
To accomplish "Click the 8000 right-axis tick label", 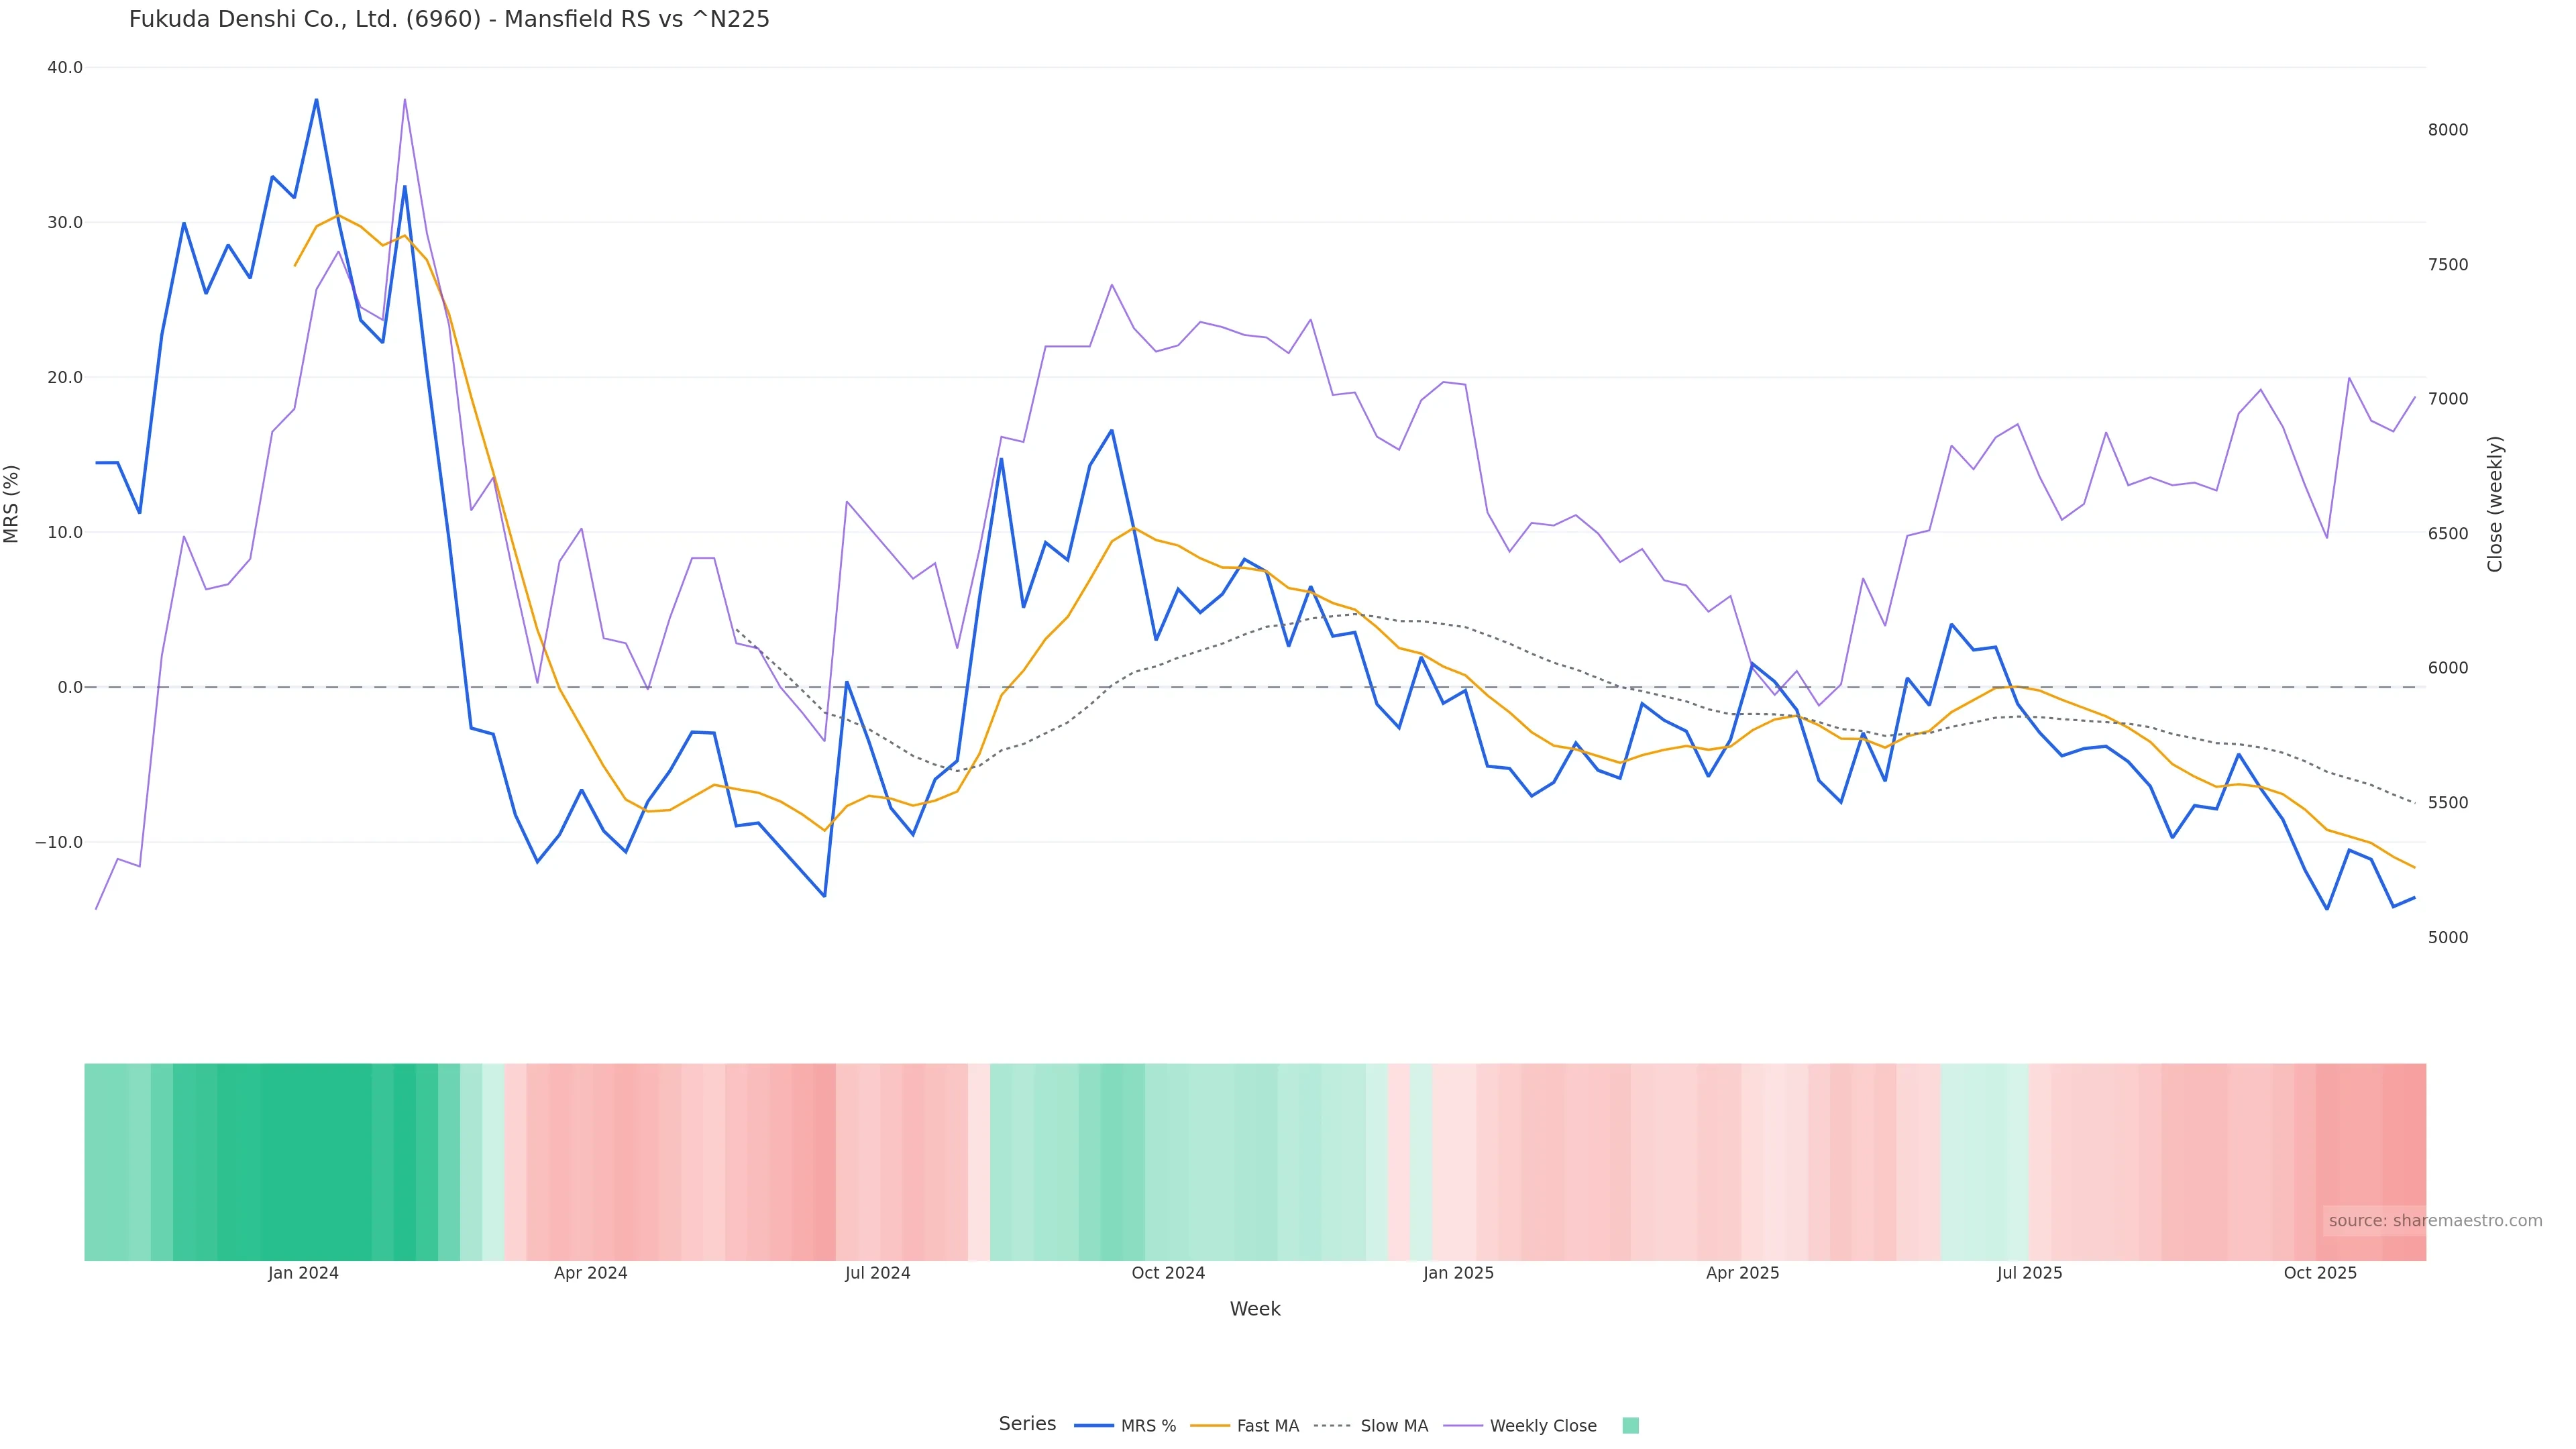I will click(x=2448, y=130).
